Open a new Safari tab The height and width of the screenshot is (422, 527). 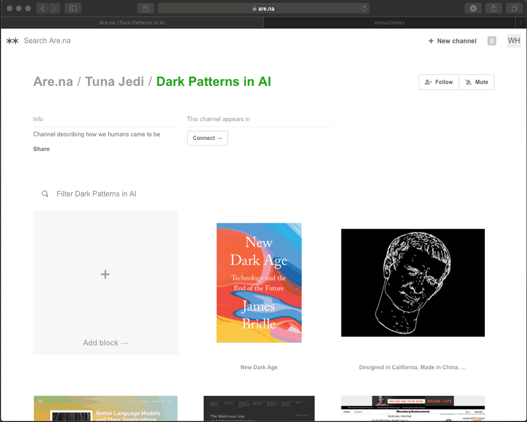[x=521, y=23]
